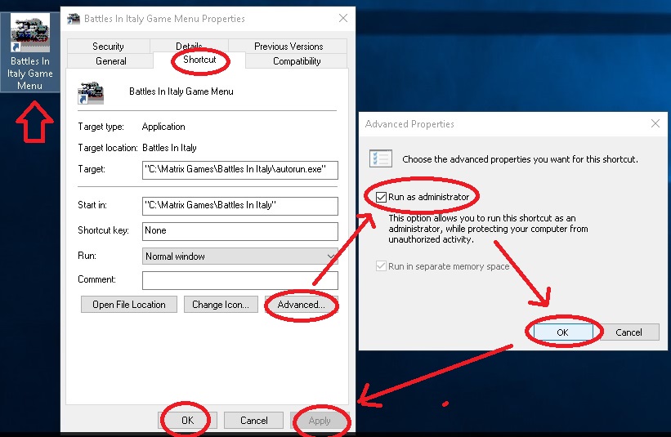Click the Target location value Battles In Italy
This screenshot has height=437, width=671.
click(x=169, y=148)
